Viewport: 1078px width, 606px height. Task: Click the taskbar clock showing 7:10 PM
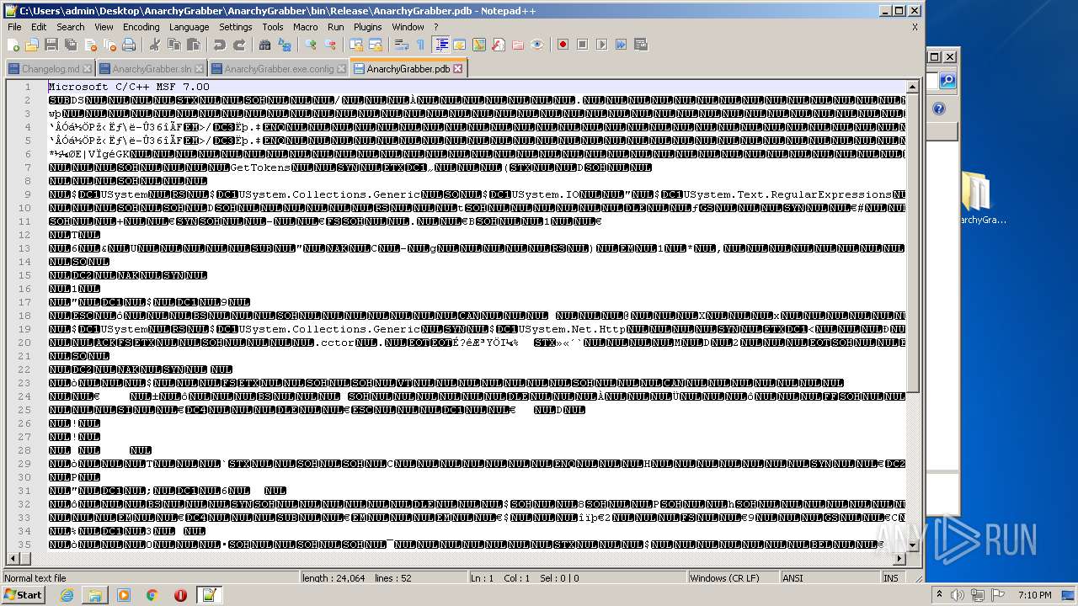tap(1034, 595)
